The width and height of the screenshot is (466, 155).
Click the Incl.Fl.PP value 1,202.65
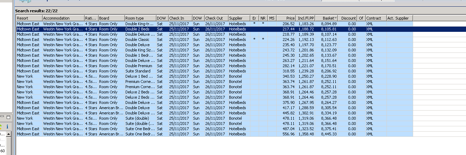point(306,55)
